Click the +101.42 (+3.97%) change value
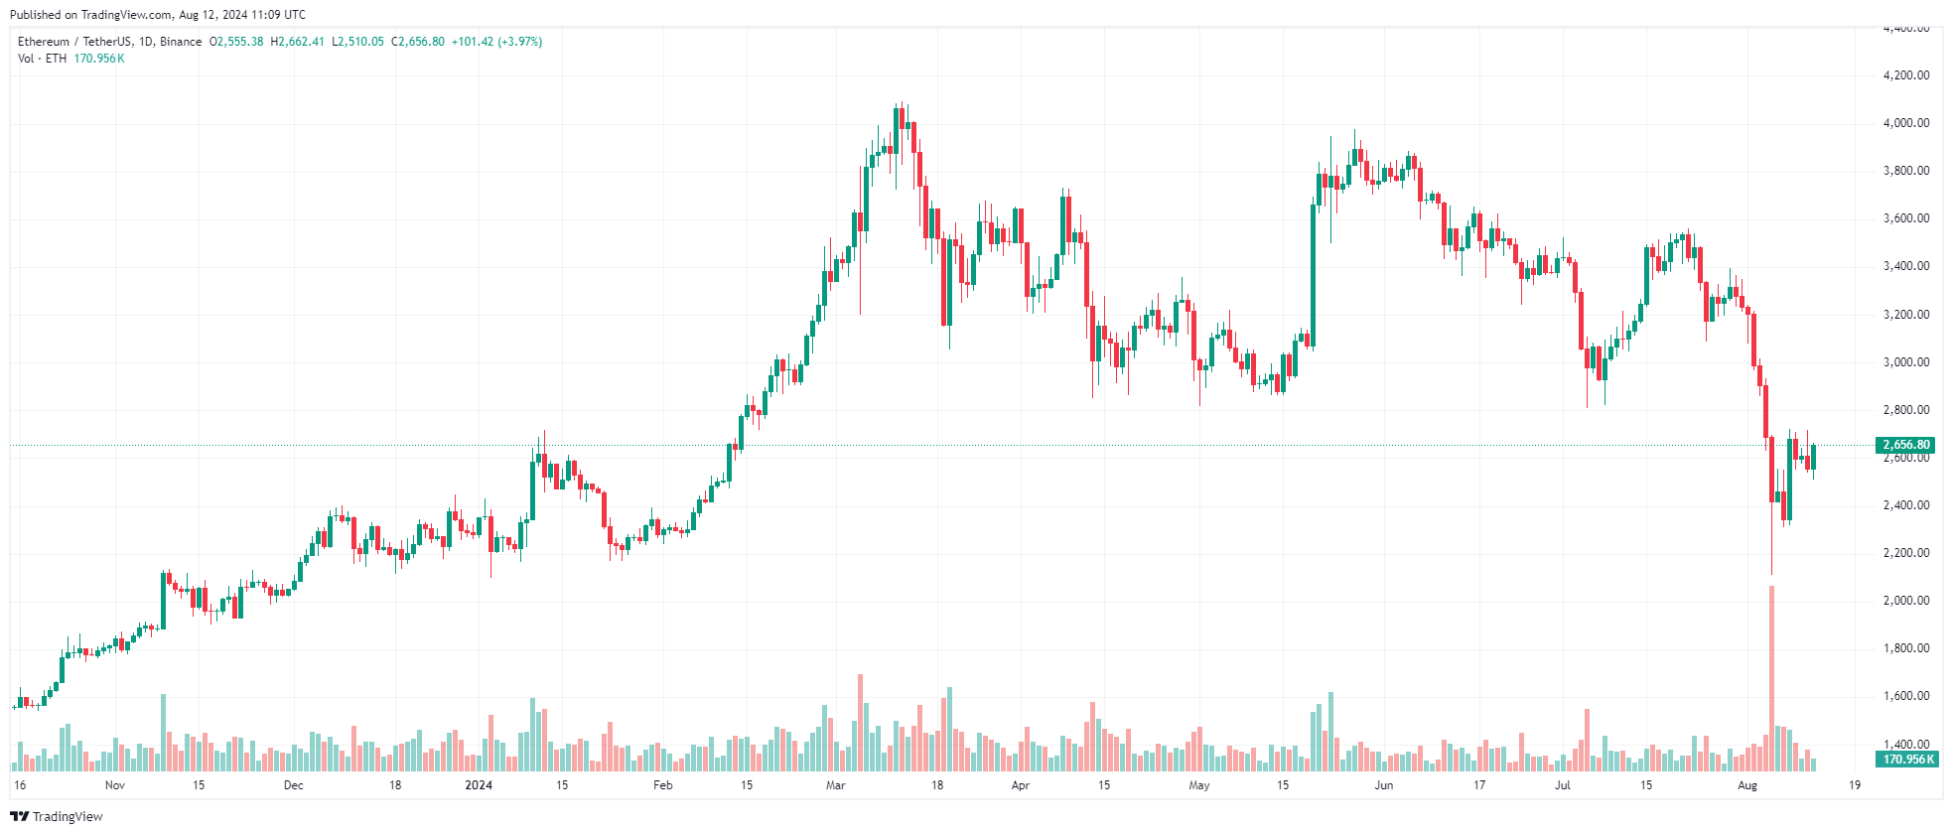 click(x=497, y=42)
